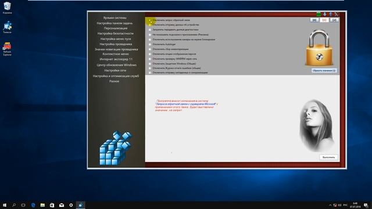
Task: Toggle password display option checkbox
Action: tap(150, 54)
